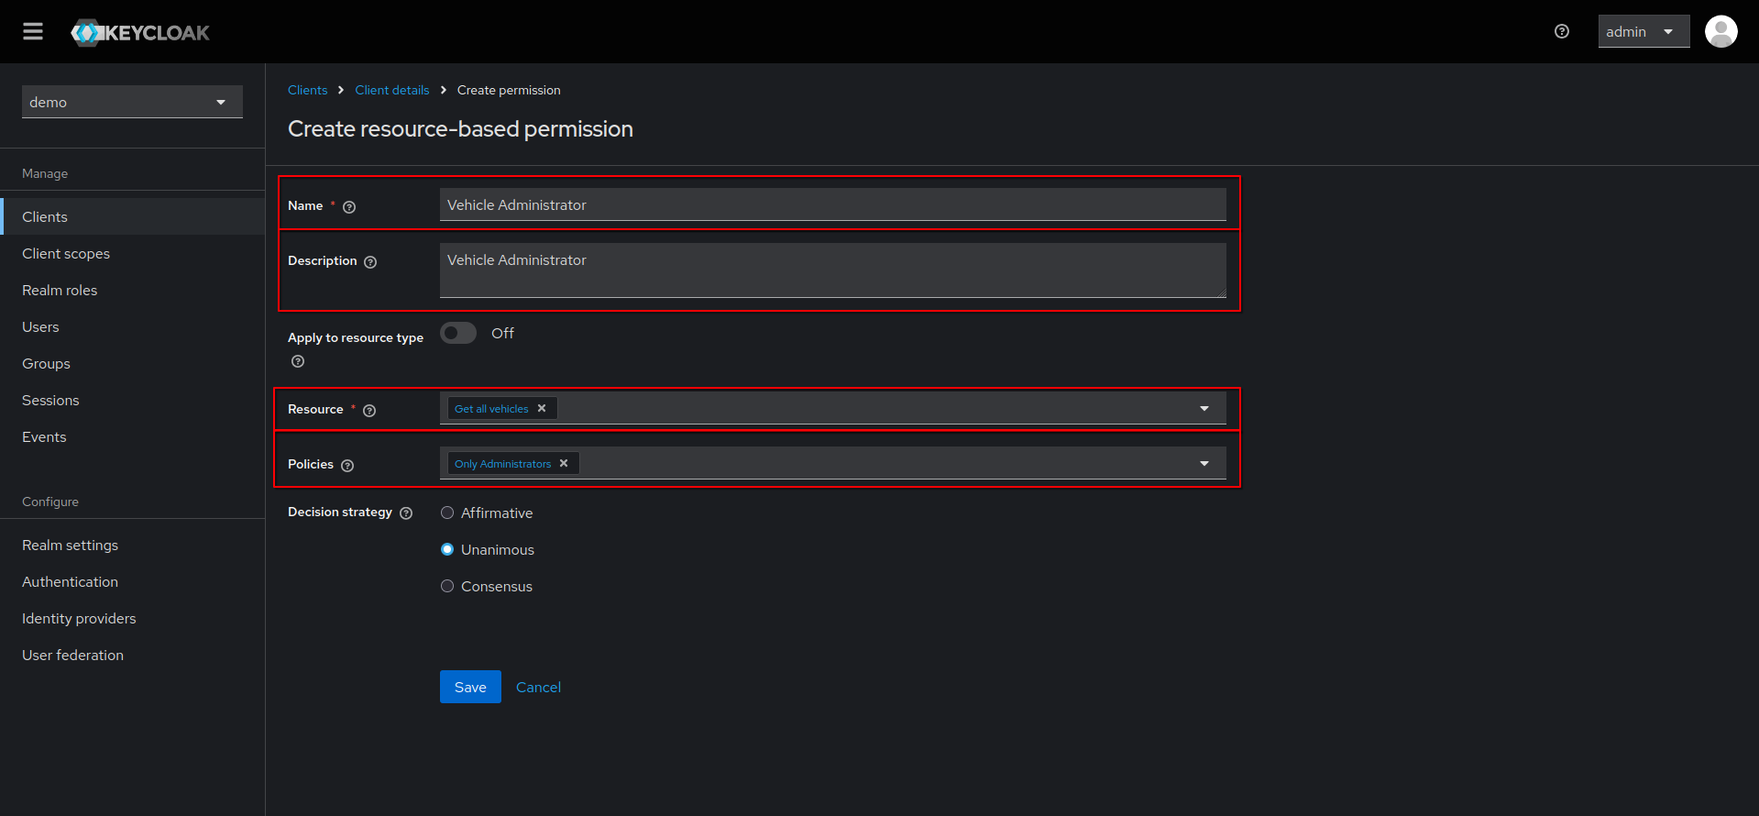Select the Unanimous decision strategy
1759x816 pixels.
(447, 549)
